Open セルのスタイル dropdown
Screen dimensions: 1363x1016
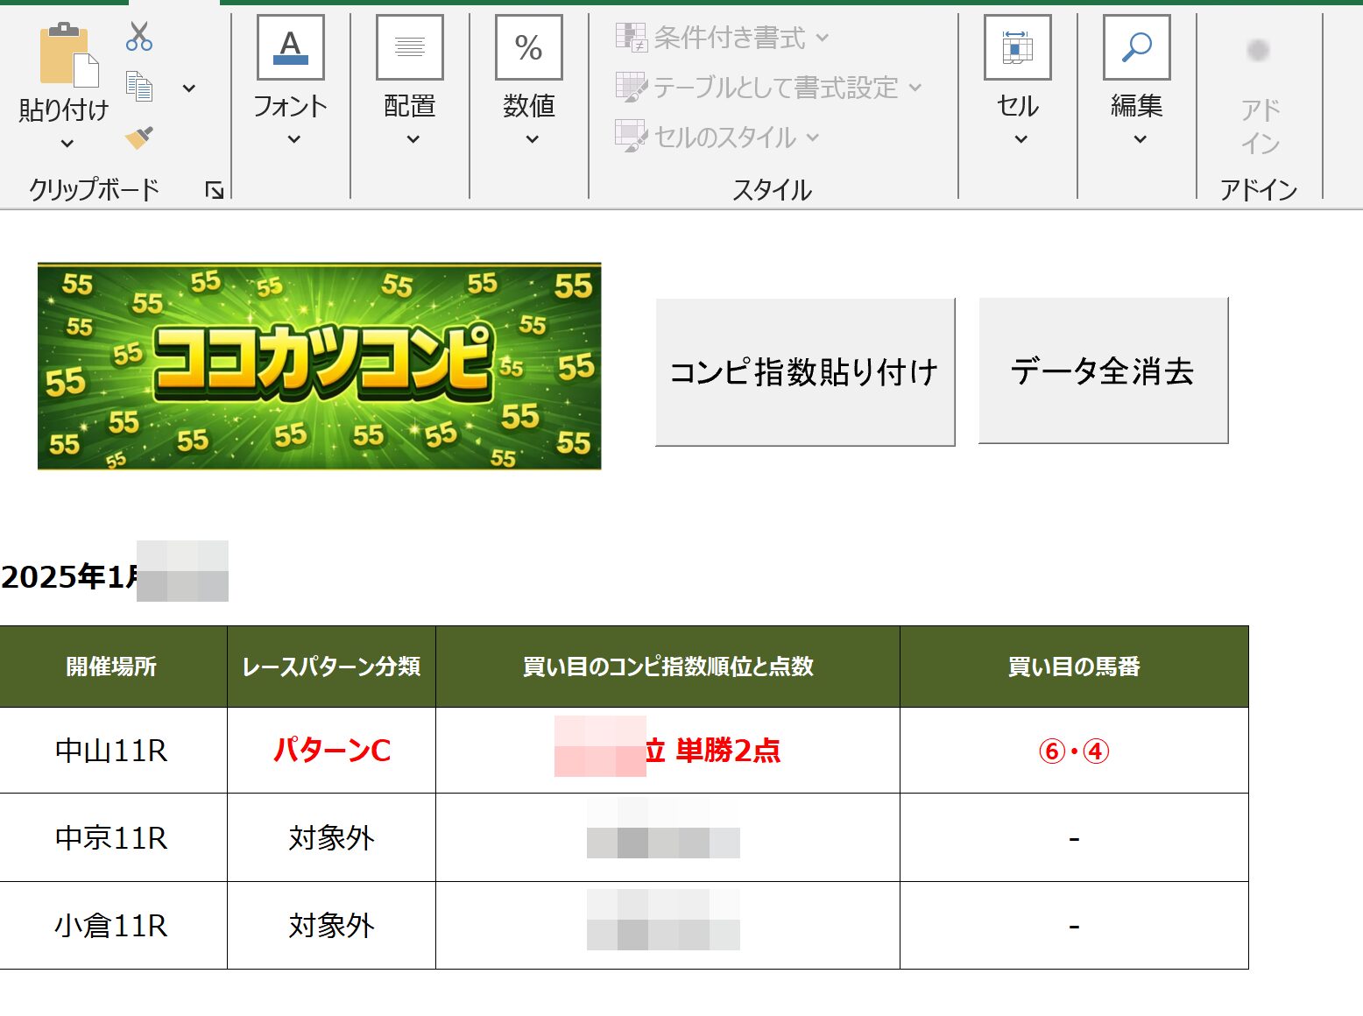[717, 138]
